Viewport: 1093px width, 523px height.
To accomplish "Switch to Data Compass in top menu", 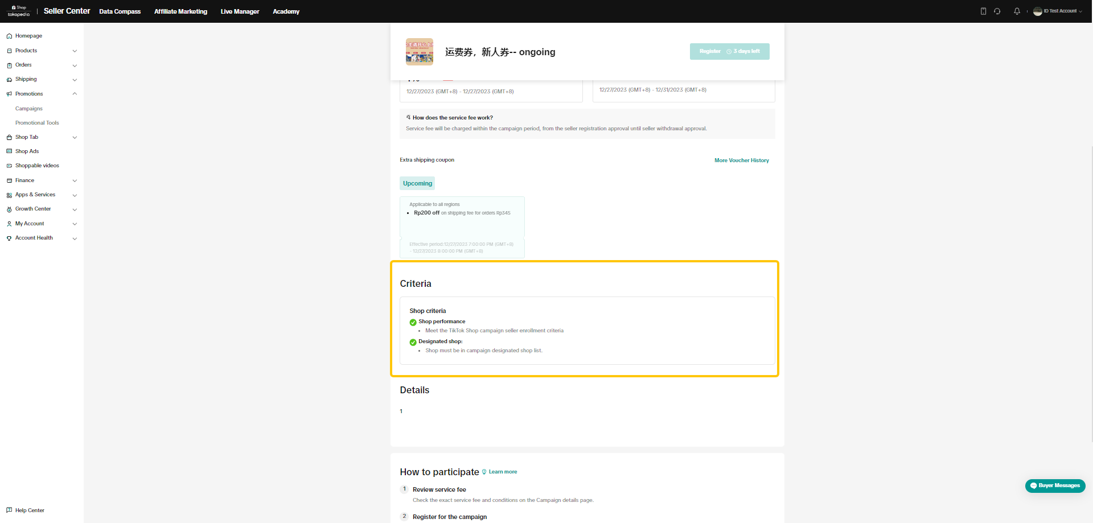I will coord(120,11).
